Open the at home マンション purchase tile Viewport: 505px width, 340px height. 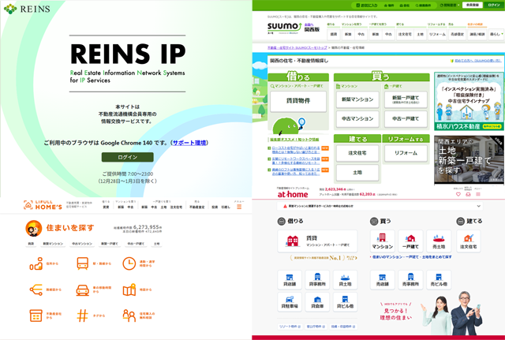(x=383, y=241)
